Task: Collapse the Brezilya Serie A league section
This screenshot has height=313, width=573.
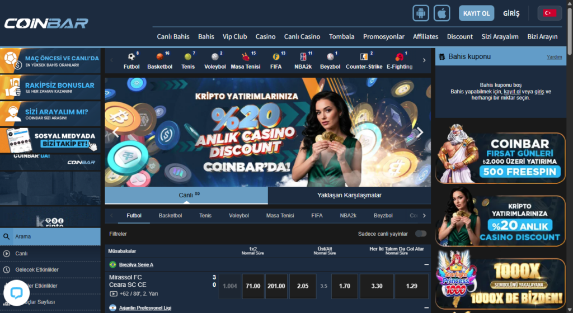Action: [x=426, y=264]
